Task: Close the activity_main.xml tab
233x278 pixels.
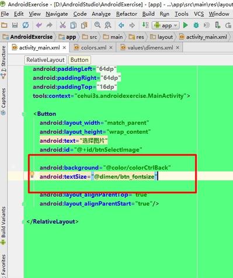Action: tap(64, 47)
